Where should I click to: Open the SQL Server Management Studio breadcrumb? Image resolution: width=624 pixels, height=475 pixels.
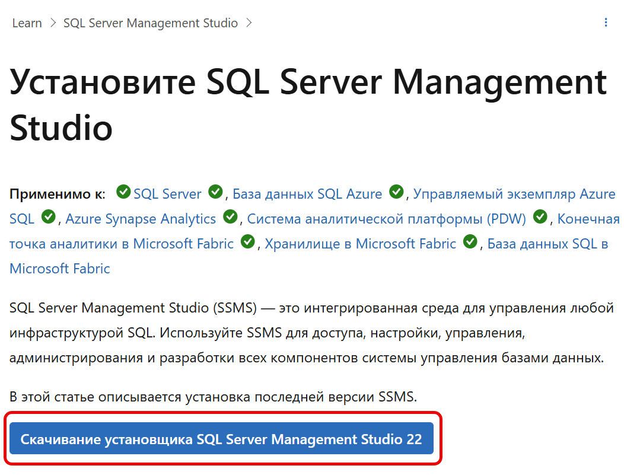[151, 23]
